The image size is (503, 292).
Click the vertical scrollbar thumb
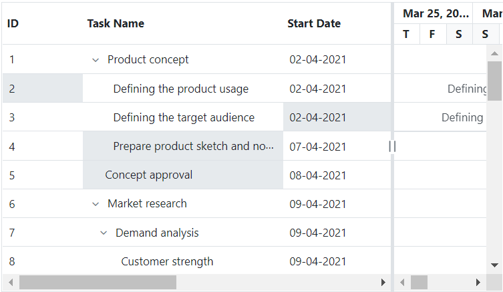(494, 80)
